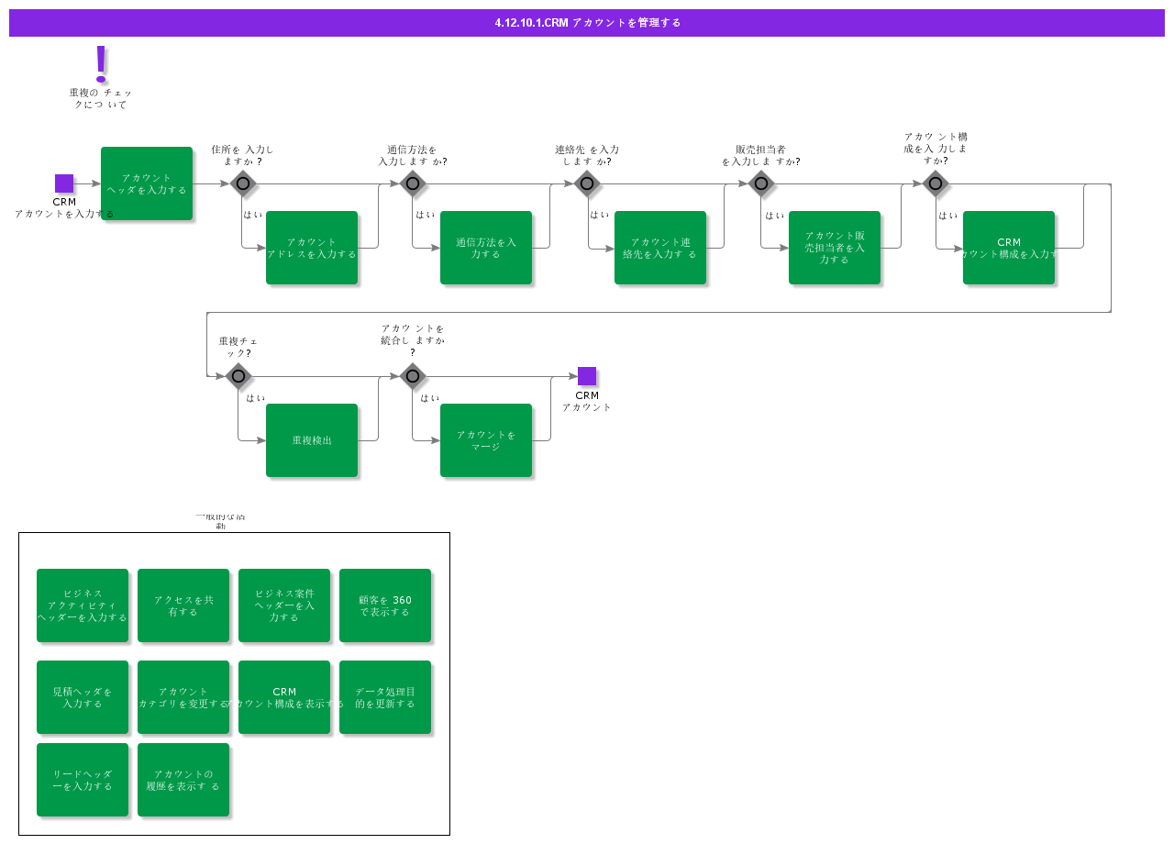Click the 重複チェック? gateway diamond

238,376
